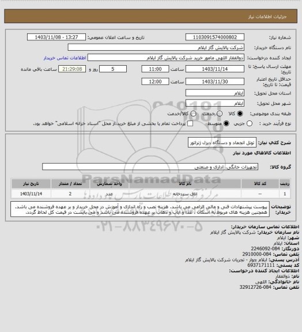Click the requester phone 32912726-084
This screenshot has height=332, width=302.
(255, 287)
